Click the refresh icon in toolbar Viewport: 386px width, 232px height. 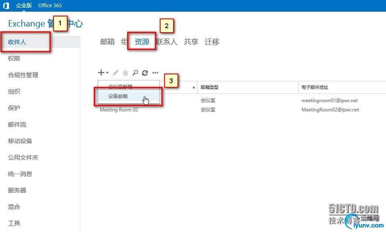145,73
